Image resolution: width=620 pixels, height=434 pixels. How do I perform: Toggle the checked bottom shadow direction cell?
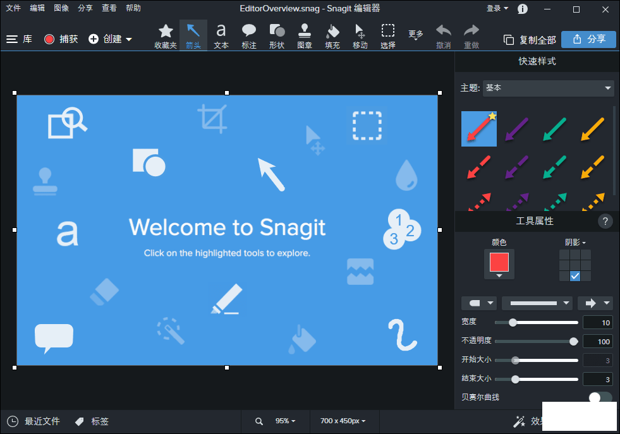click(575, 276)
